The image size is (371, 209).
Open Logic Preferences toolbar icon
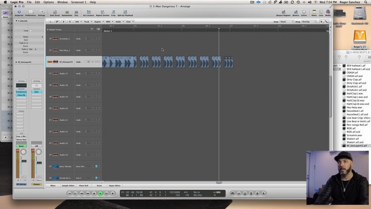point(31,13)
